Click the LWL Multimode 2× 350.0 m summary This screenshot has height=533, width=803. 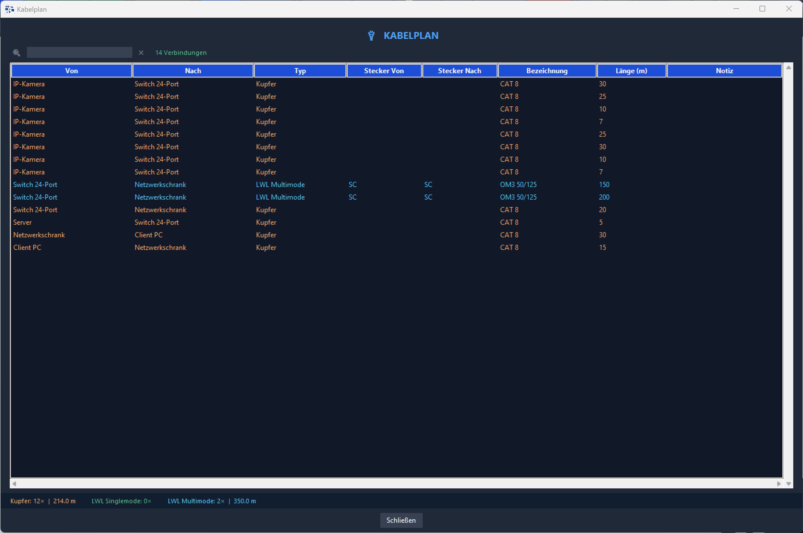212,501
